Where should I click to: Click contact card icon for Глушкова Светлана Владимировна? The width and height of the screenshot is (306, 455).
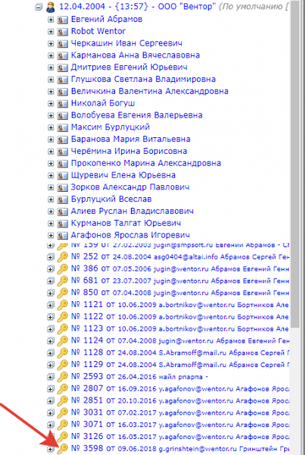[62, 80]
